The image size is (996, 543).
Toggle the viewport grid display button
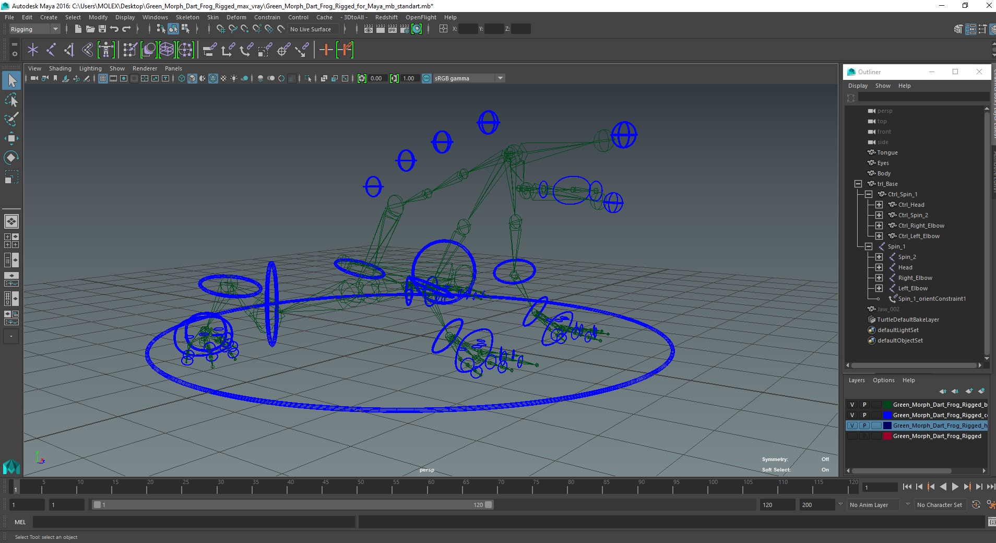click(103, 78)
